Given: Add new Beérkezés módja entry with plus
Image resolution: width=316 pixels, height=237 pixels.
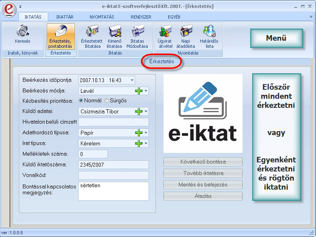Looking at the screenshot, I should pyautogui.click(x=139, y=91).
